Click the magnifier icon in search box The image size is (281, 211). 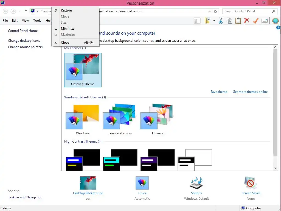[274, 11]
